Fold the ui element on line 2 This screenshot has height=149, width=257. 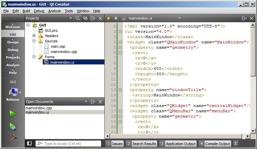coord(120,31)
